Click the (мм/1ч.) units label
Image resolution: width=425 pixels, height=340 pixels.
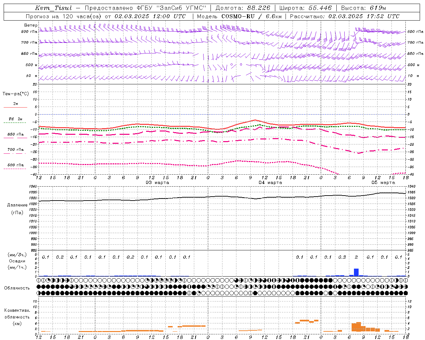(17, 267)
